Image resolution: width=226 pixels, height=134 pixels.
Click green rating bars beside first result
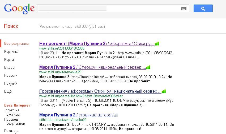click(157, 44)
